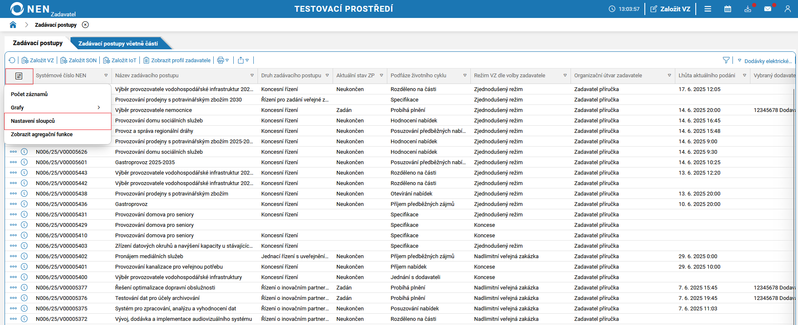Click the Založit VZ header button

click(x=670, y=9)
